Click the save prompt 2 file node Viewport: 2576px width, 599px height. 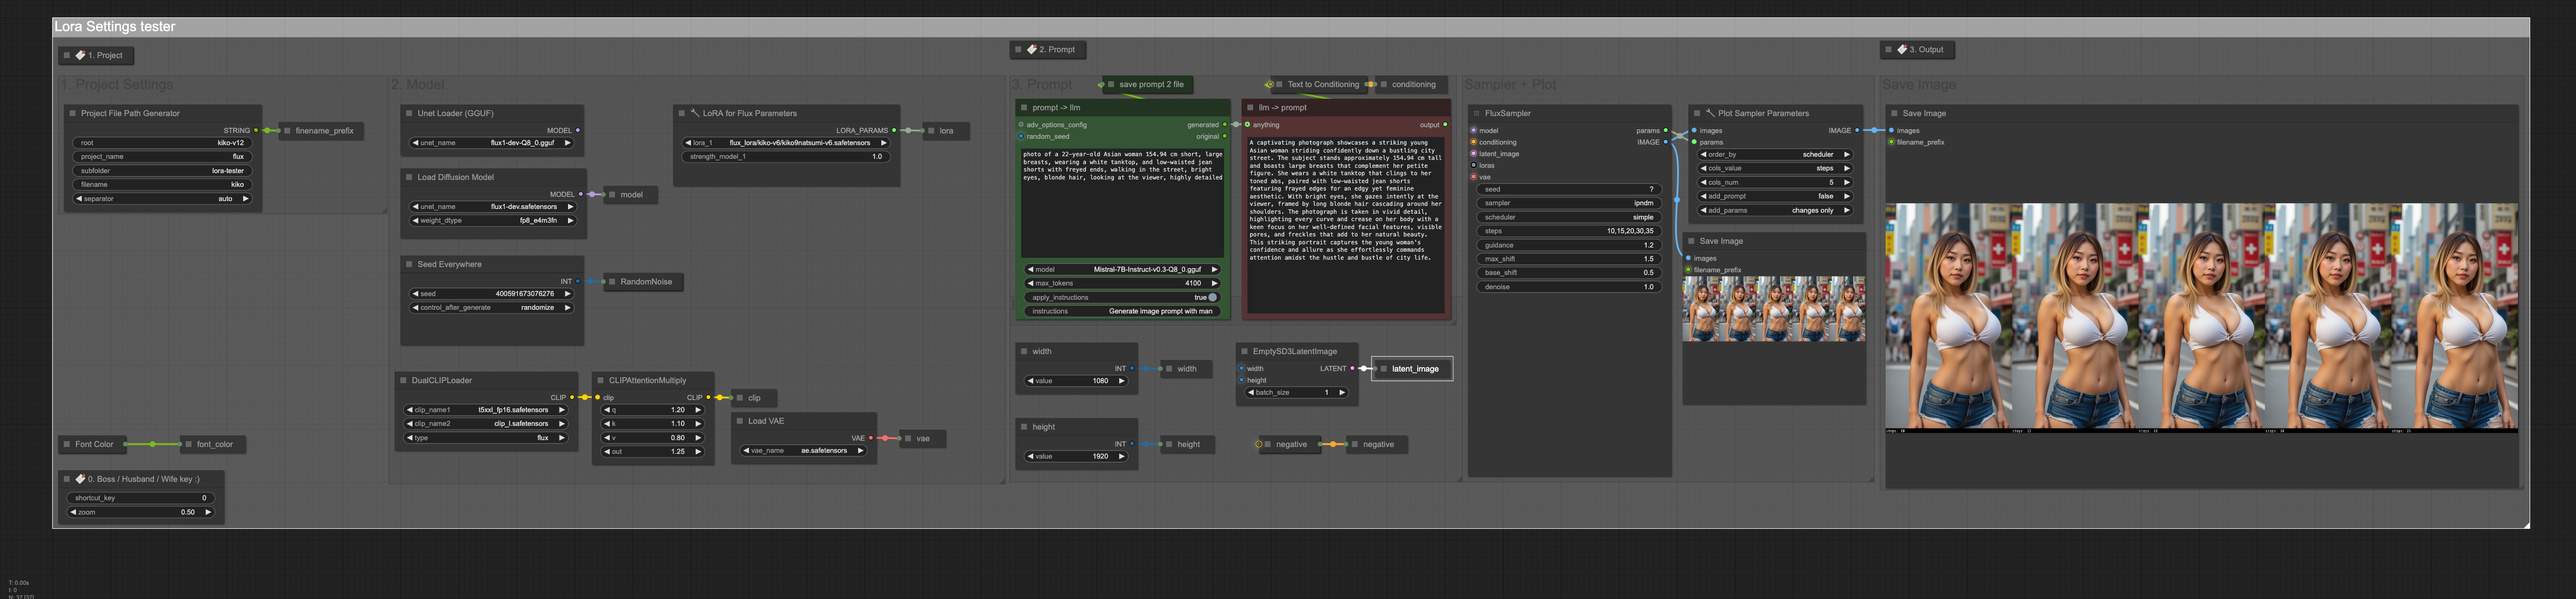coord(1150,85)
